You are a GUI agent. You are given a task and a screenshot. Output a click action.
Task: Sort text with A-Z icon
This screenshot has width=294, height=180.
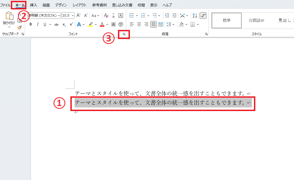pos(195,15)
